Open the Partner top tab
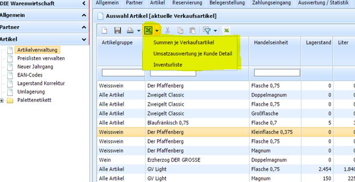This screenshot has width=355, height=182. 134,3
